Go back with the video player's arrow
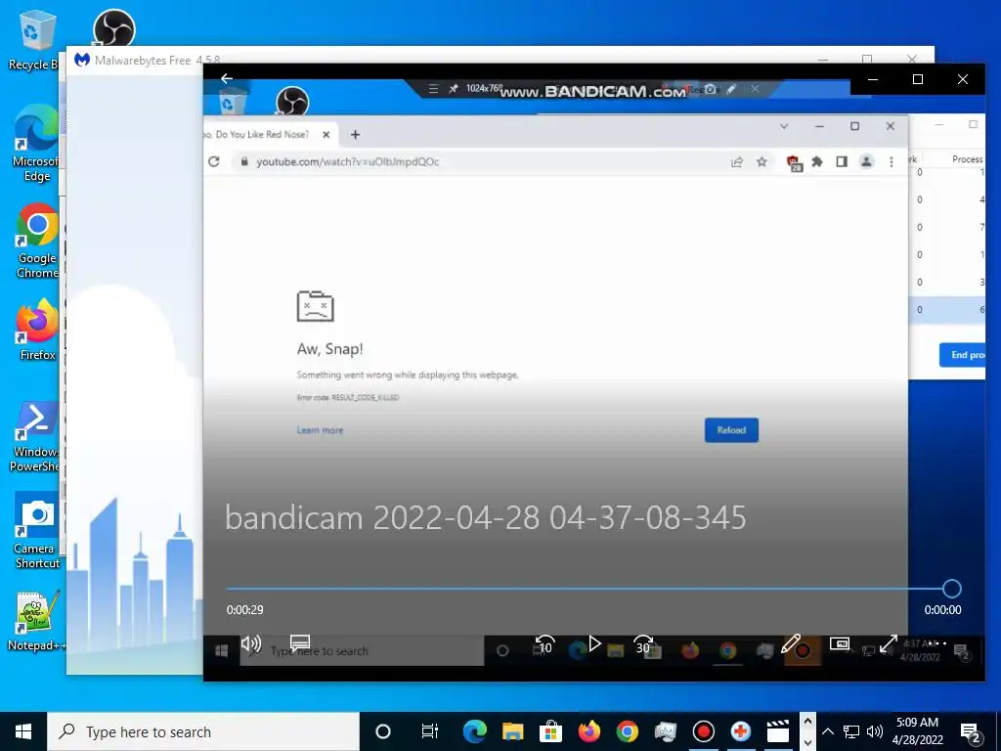 click(227, 78)
